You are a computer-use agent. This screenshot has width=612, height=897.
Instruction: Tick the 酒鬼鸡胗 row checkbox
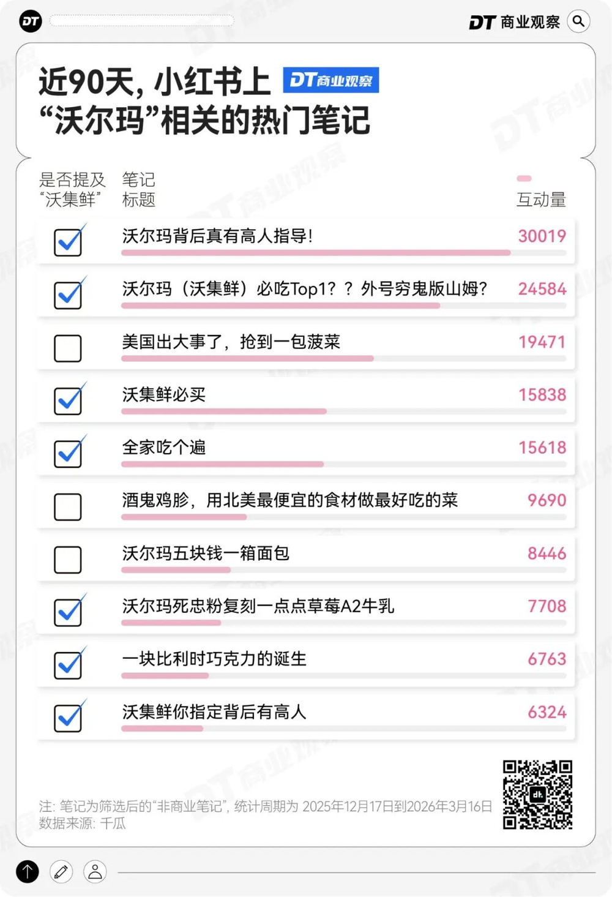point(68,507)
